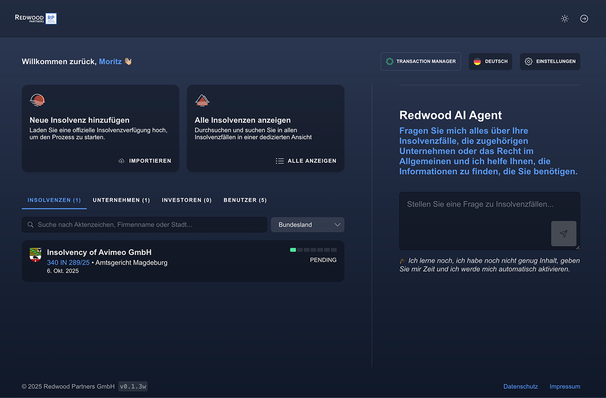Expand the Bundesland dropdown

[x=308, y=225]
